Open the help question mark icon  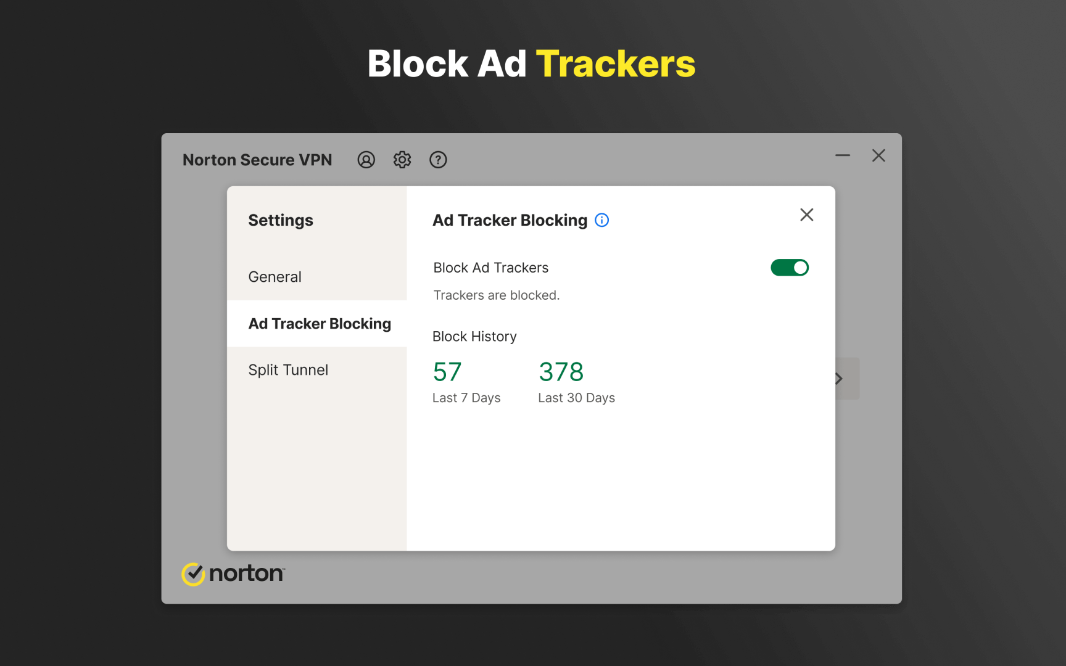coord(438,160)
